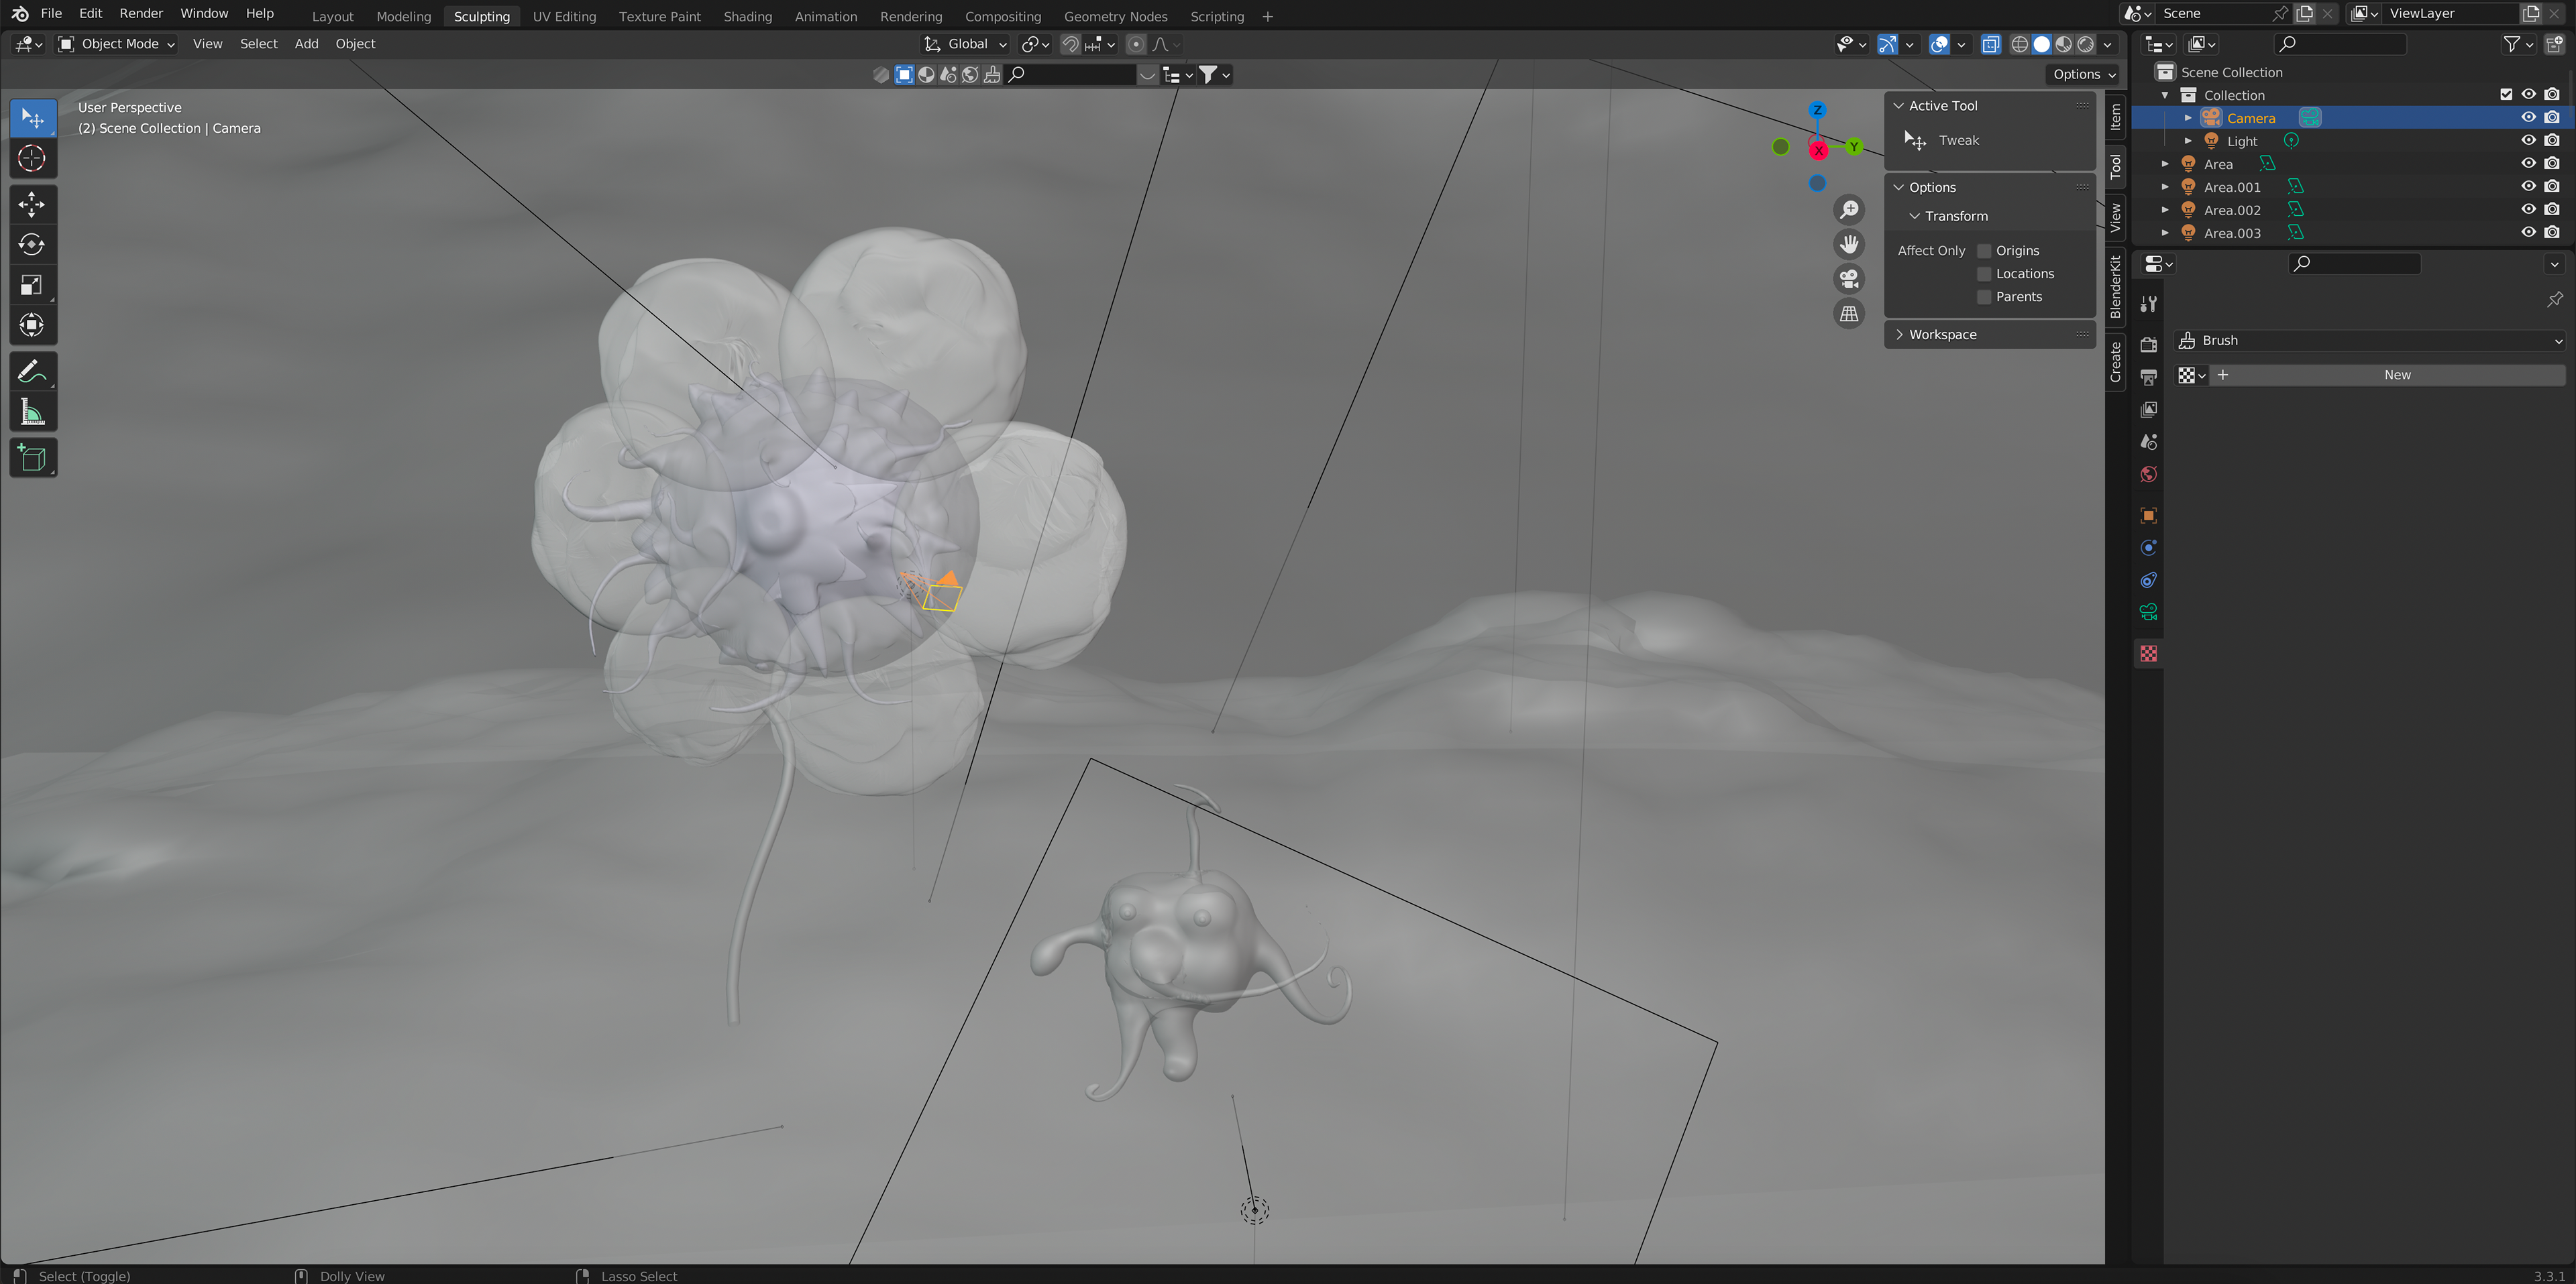Switch to the Shading workspace tab

pos(747,16)
